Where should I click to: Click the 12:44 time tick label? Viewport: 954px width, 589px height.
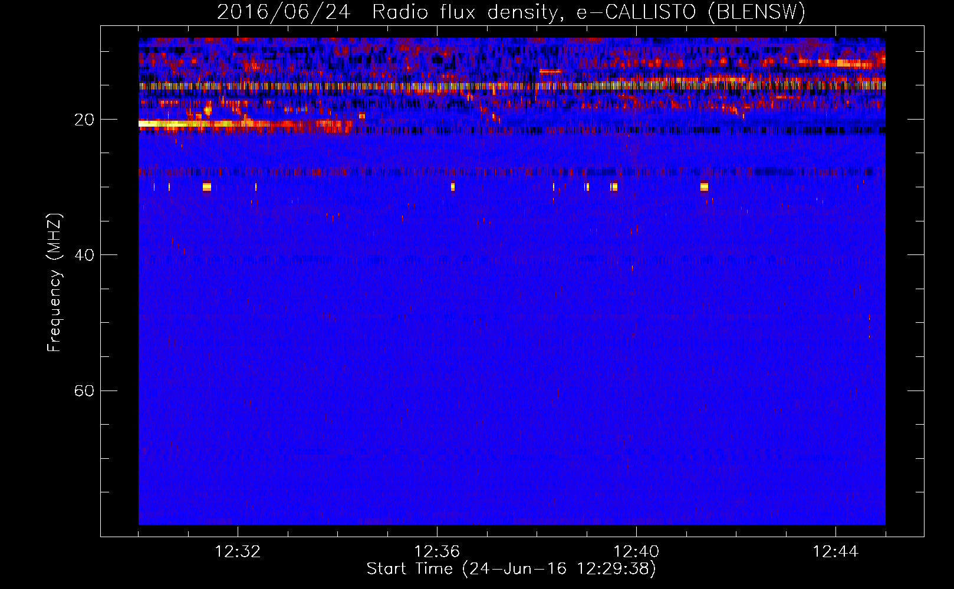point(835,552)
